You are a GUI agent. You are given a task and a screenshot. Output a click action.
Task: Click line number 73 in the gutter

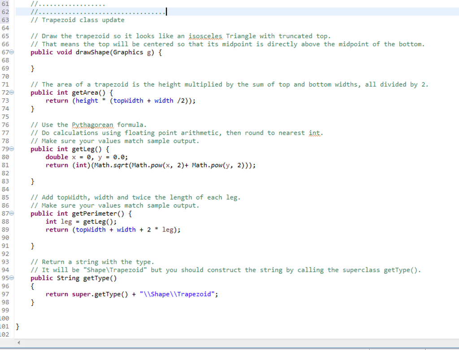[x=6, y=101]
